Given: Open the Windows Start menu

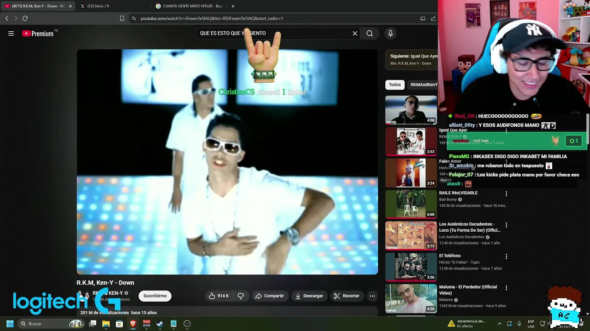Looking at the screenshot, I should [10, 324].
